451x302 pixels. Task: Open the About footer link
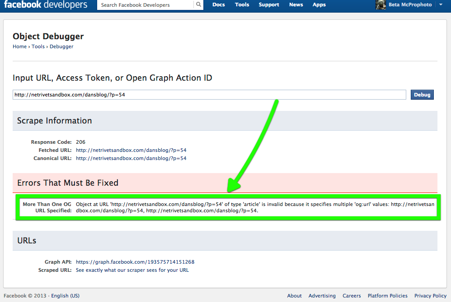(x=294, y=296)
